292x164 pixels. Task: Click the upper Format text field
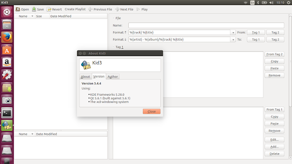tap(179, 32)
